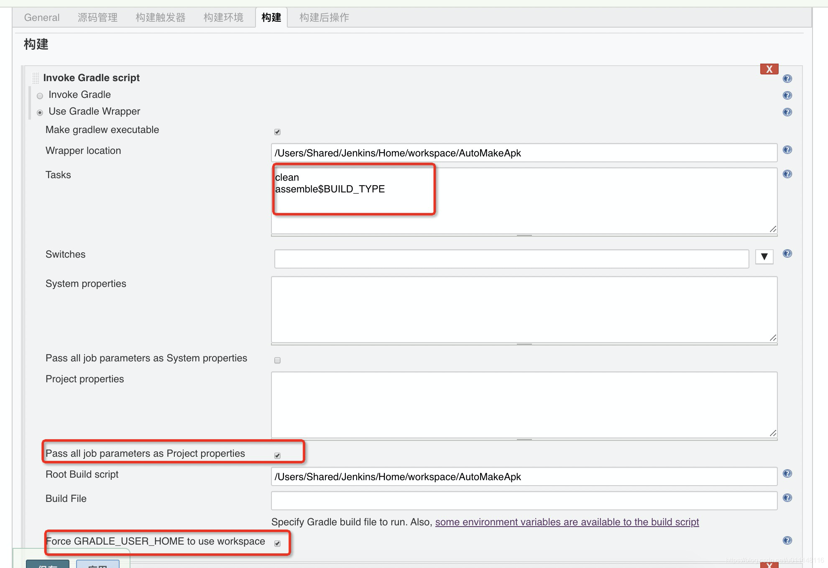Open help for Switches field
Viewport: 828px width, 568px height.
787,253
